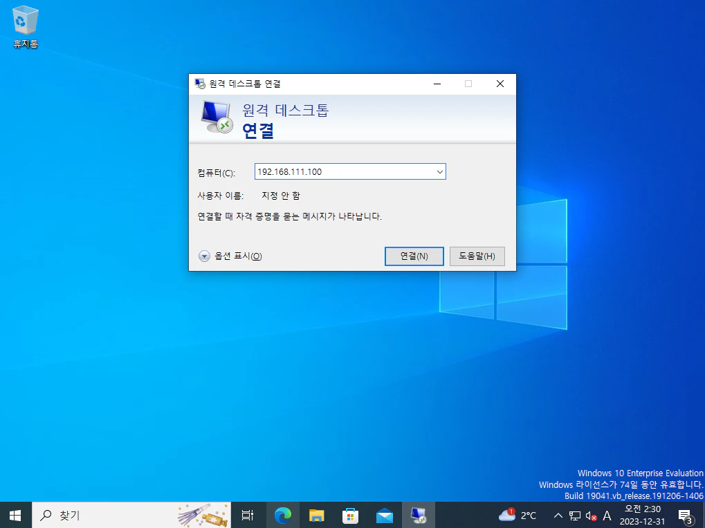The height and width of the screenshot is (528, 705).
Task: Open Task View from the taskbar
Action: click(x=248, y=515)
